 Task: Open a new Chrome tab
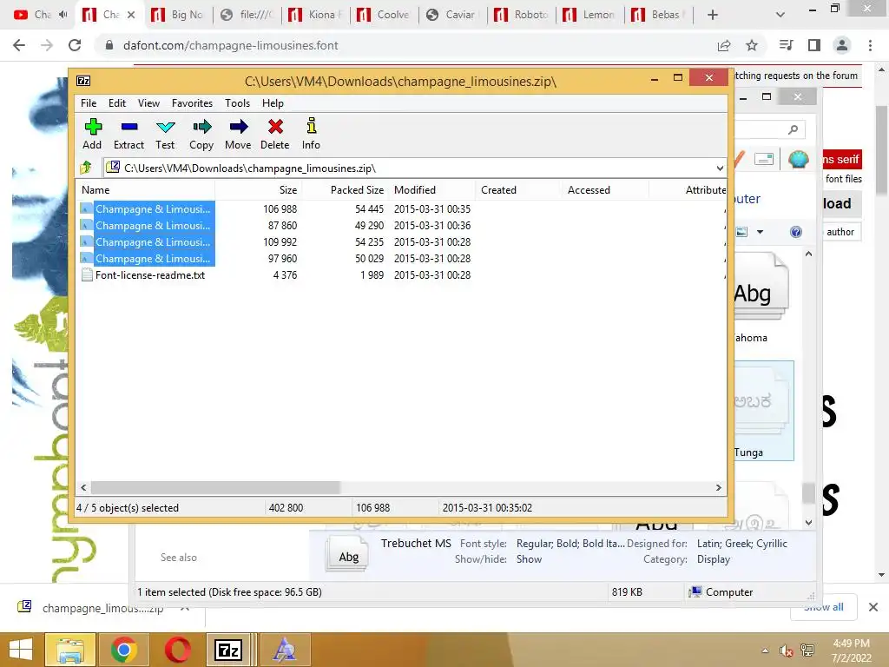click(713, 15)
